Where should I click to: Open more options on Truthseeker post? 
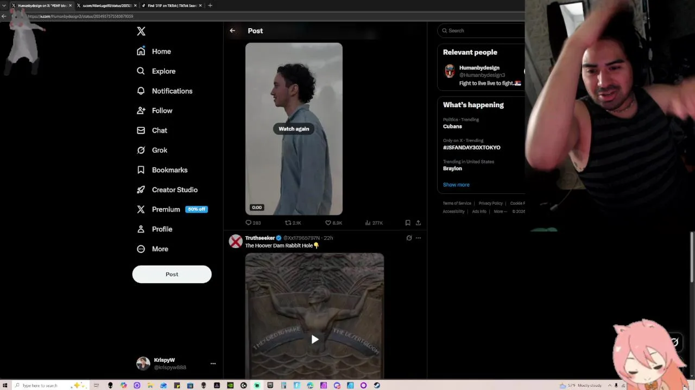click(418, 238)
